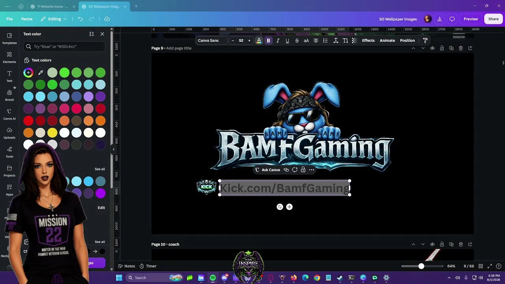Open the Templates panel in the sidebar
The width and height of the screenshot is (505, 284).
9,38
